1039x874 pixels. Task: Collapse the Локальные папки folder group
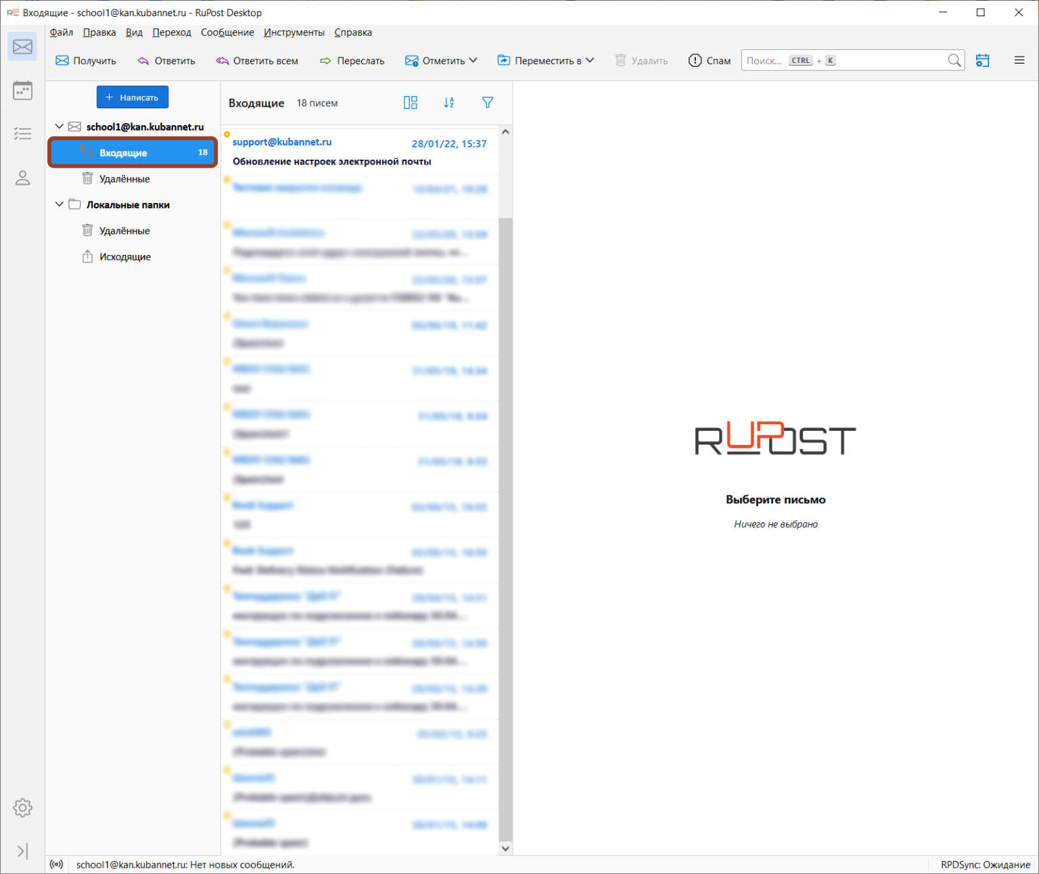[x=59, y=204]
